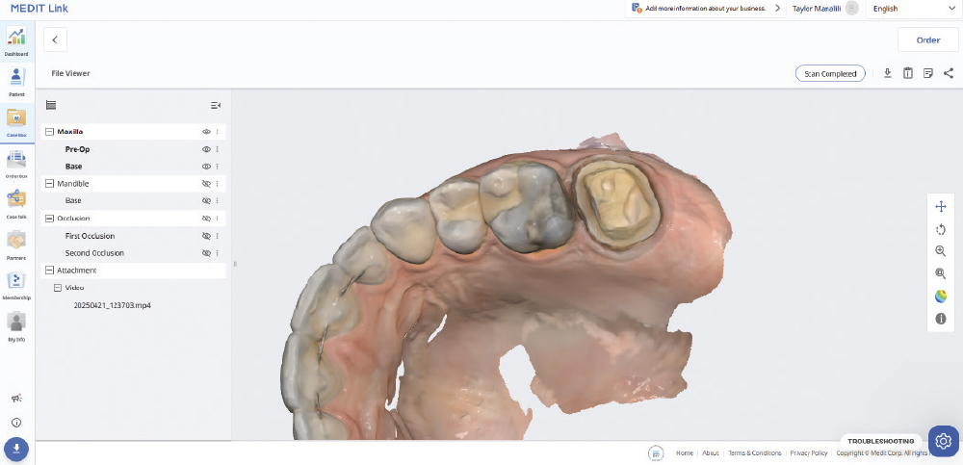The image size is (963, 465).
Task: Select the pan/move view tool
Action: [x=941, y=207]
